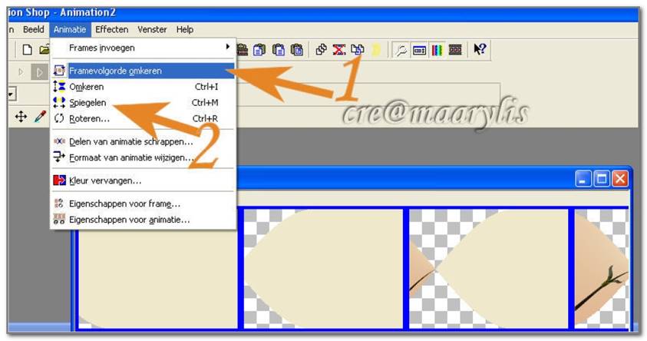Minimize the animation frames child window
Viewport: 647px width, 341px height.
pos(583,179)
